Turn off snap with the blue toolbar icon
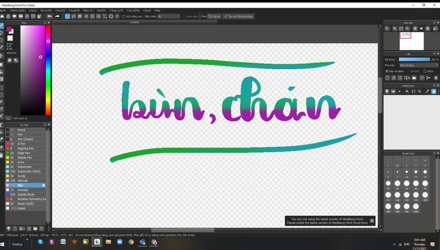Screen dimensions: 440x250 tap(67, 17)
